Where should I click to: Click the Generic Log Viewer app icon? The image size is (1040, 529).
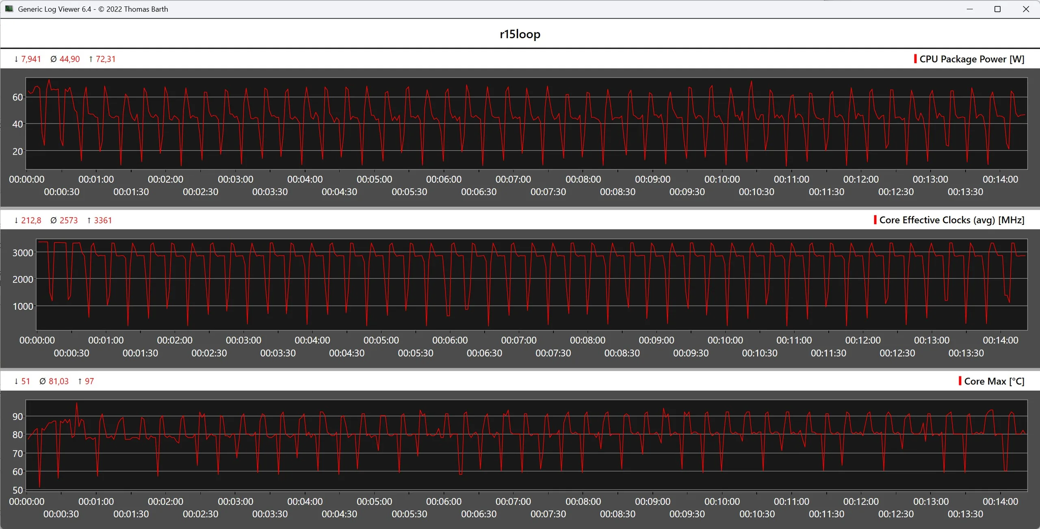pyautogui.click(x=9, y=9)
